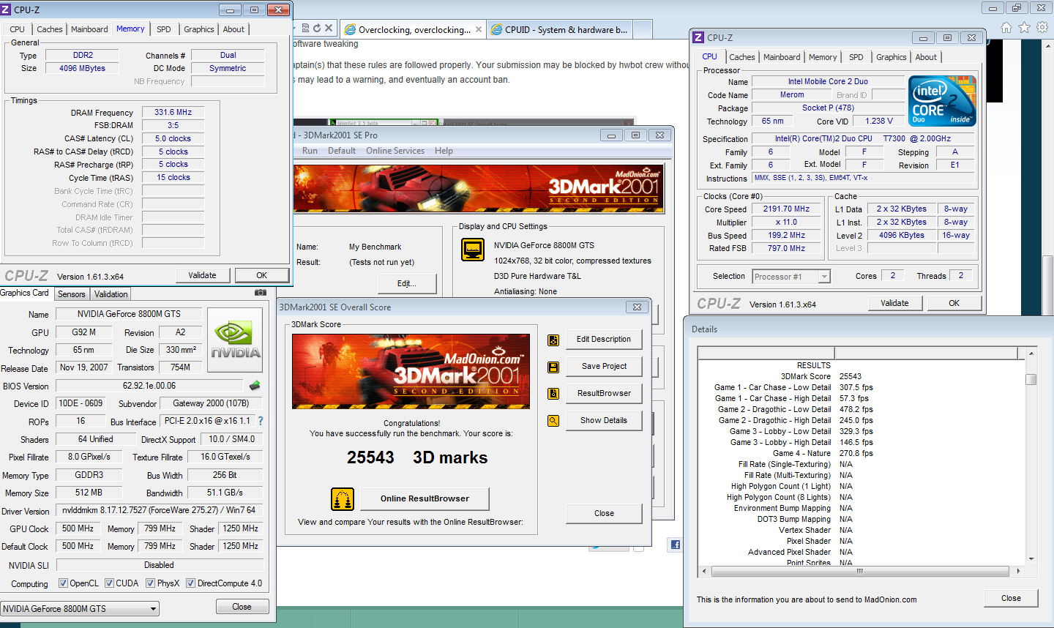Click the ResultBrowser icon

553,394
